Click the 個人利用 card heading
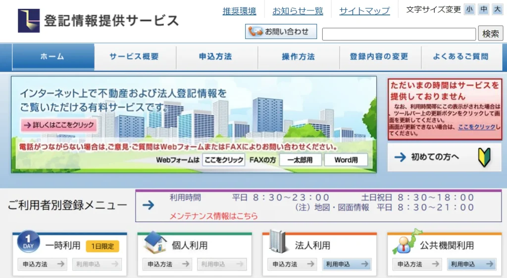 click(190, 246)
